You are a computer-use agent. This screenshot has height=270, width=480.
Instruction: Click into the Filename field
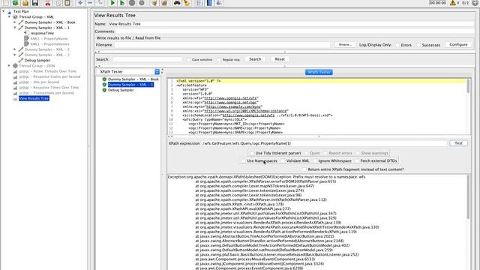[222, 45]
